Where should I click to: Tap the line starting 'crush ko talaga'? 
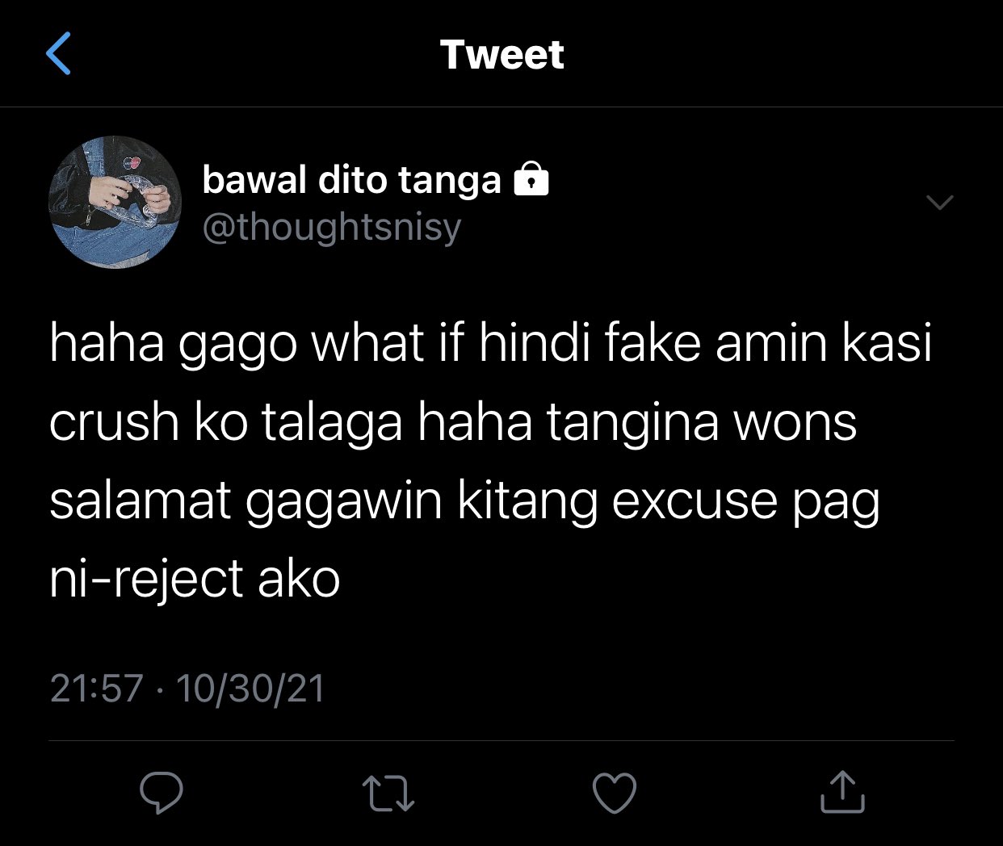pos(453,423)
